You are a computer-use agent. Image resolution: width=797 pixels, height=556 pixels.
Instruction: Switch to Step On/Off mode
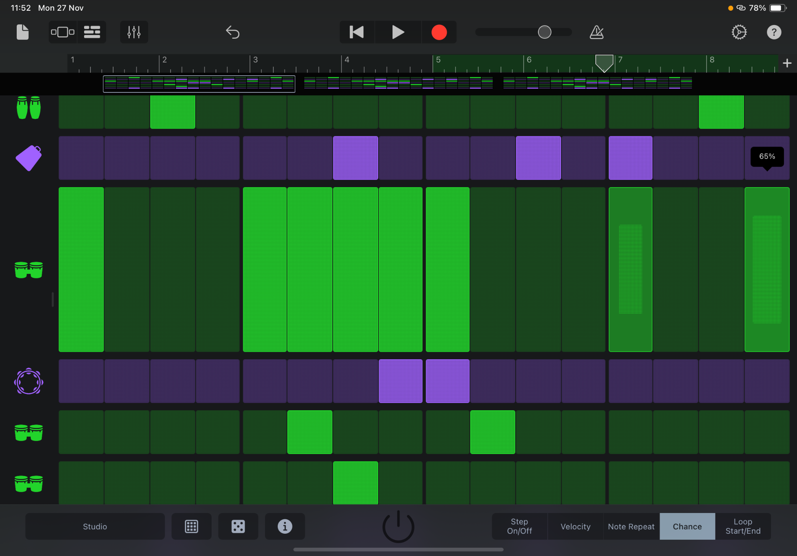click(x=519, y=527)
